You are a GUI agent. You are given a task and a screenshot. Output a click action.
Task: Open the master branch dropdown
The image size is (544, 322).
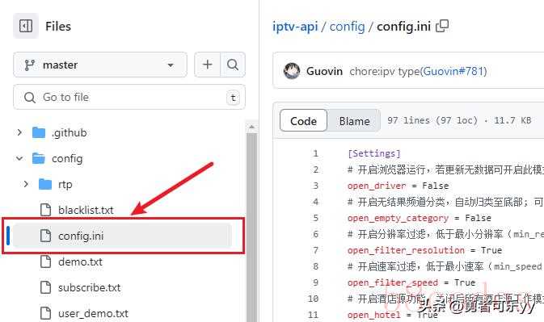(100, 65)
